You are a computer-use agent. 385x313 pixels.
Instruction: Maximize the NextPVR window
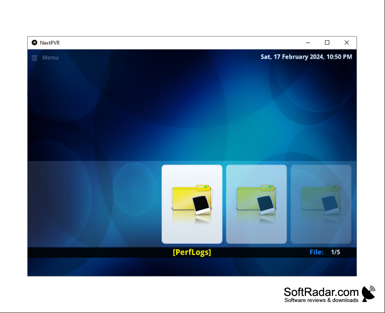327,43
